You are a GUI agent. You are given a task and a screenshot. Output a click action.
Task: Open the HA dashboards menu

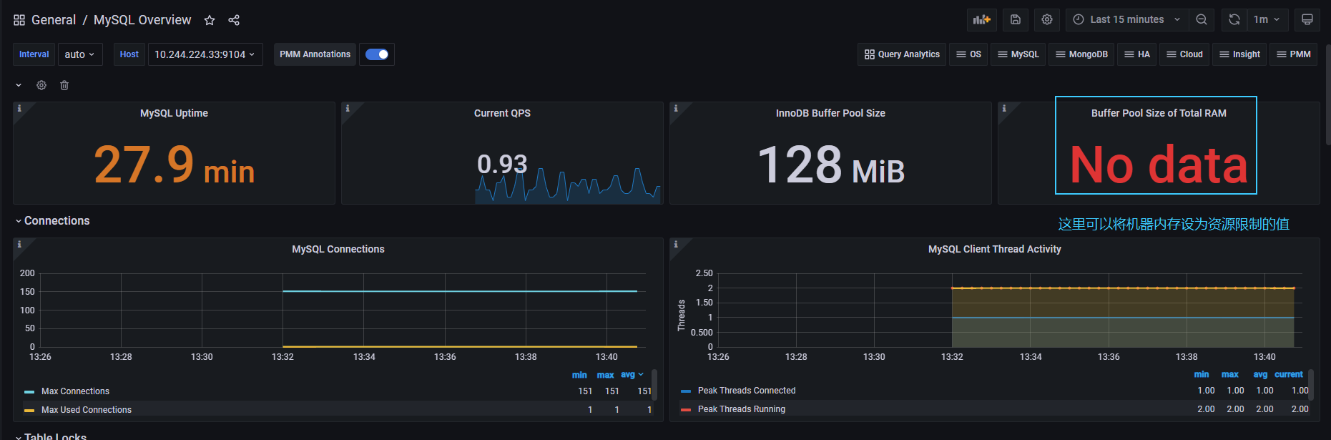point(1137,54)
